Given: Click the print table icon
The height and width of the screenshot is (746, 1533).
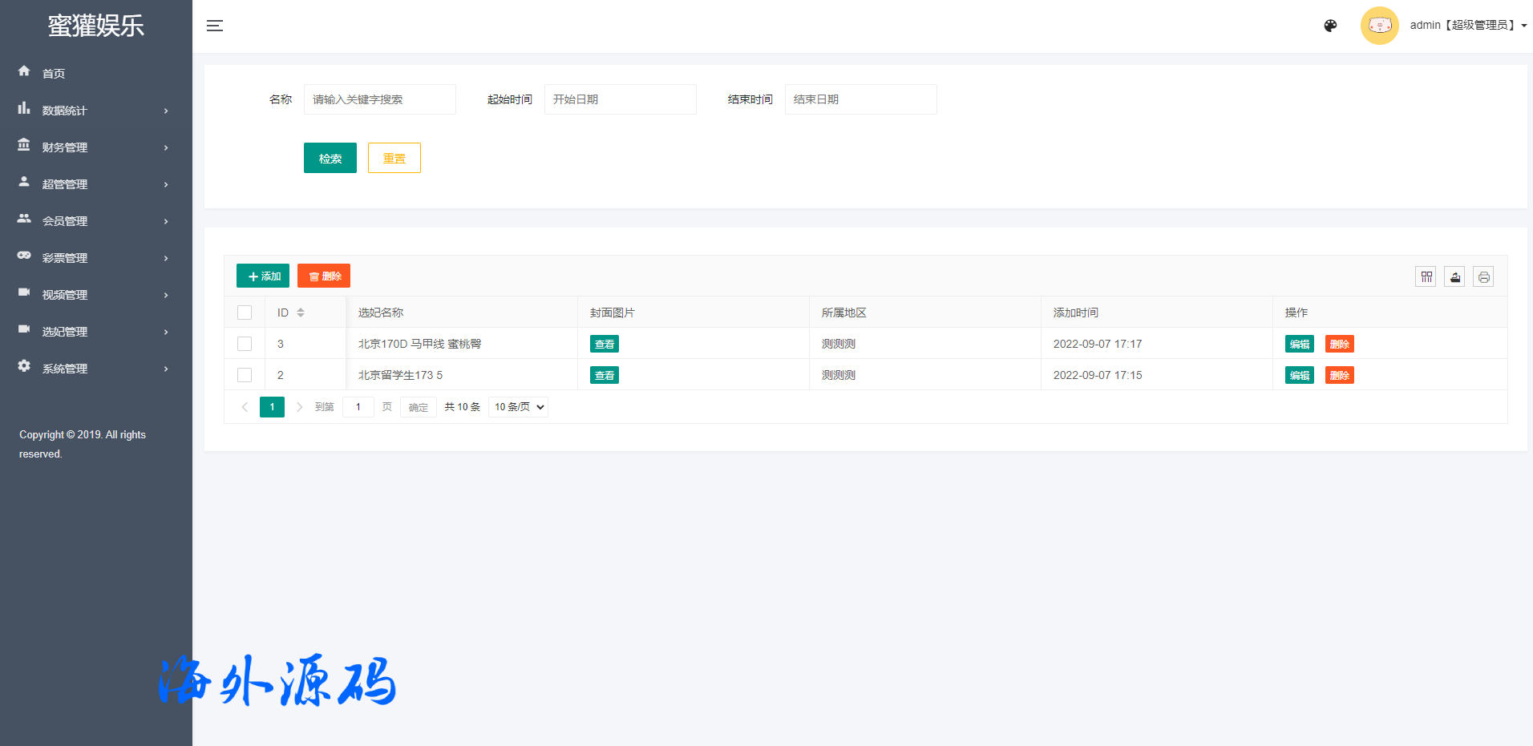Looking at the screenshot, I should pos(1483,276).
